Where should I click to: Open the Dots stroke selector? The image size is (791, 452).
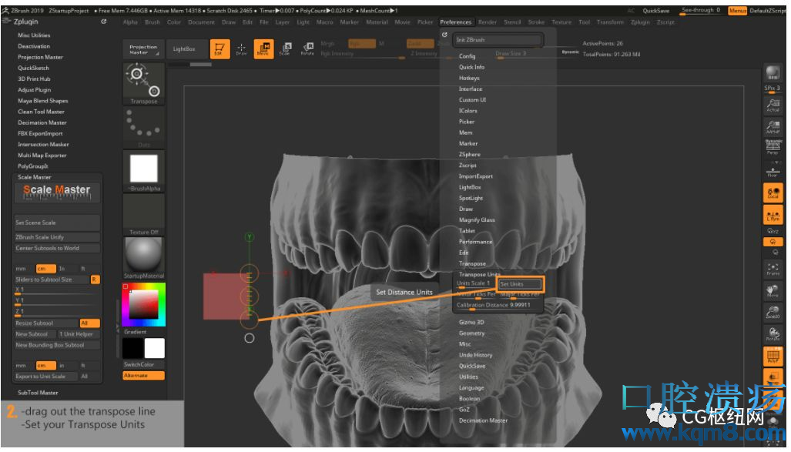pyautogui.click(x=144, y=127)
